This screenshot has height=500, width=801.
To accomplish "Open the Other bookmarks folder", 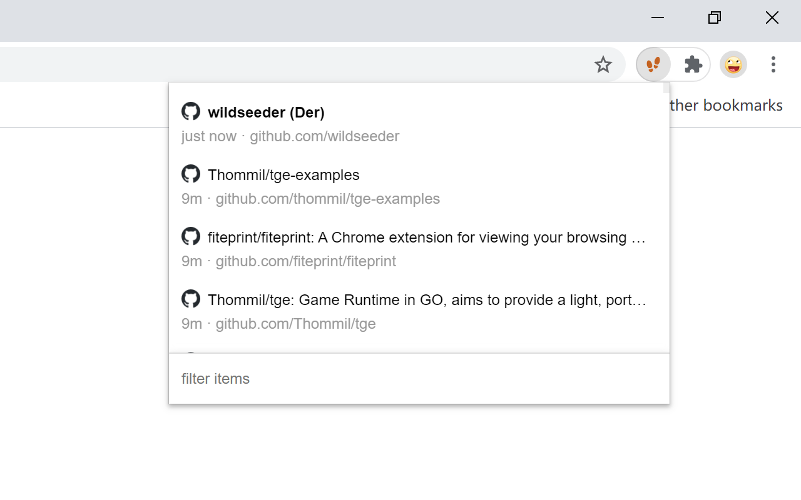I will (726, 105).
